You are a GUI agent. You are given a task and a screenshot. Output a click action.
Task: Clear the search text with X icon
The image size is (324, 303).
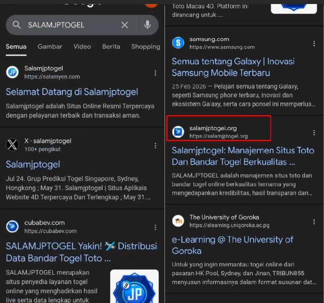coord(124,25)
